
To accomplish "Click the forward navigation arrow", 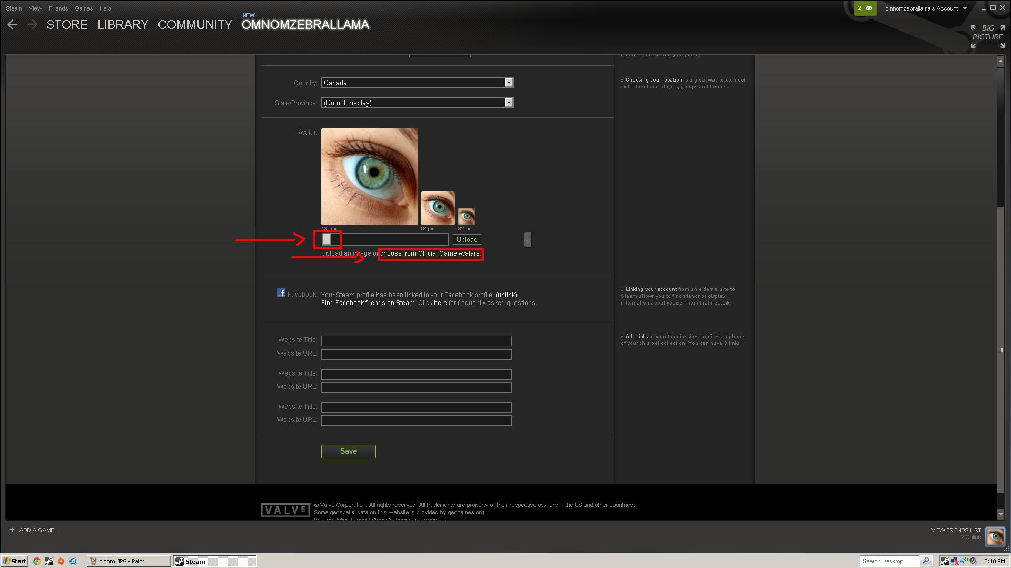I will point(32,25).
